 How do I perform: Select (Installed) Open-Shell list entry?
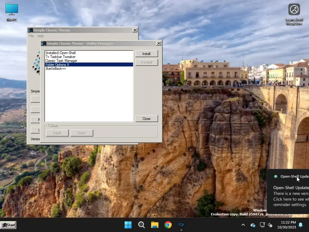(89, 53)
